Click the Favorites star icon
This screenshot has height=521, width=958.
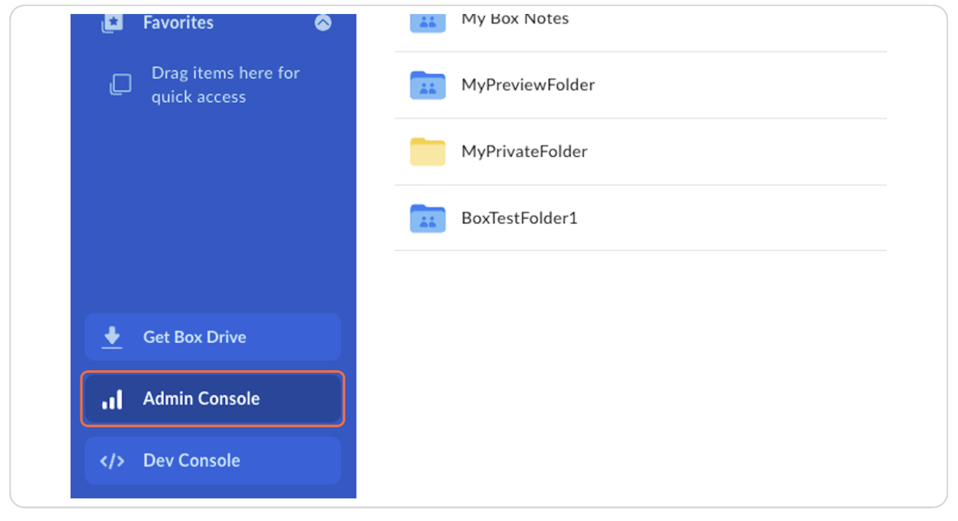click(x=111, y=23)
